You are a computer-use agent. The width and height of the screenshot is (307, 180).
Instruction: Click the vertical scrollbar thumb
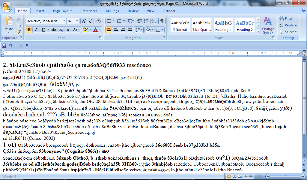[304, 97]
